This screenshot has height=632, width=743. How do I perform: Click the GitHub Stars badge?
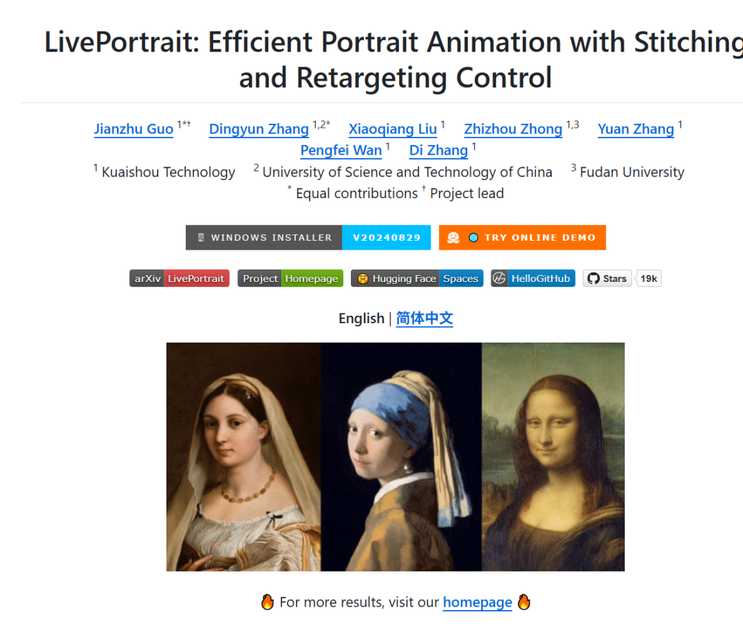[x=607, y=278]
